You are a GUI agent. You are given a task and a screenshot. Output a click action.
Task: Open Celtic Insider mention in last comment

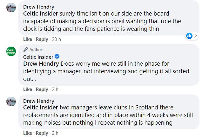point(41,108)
